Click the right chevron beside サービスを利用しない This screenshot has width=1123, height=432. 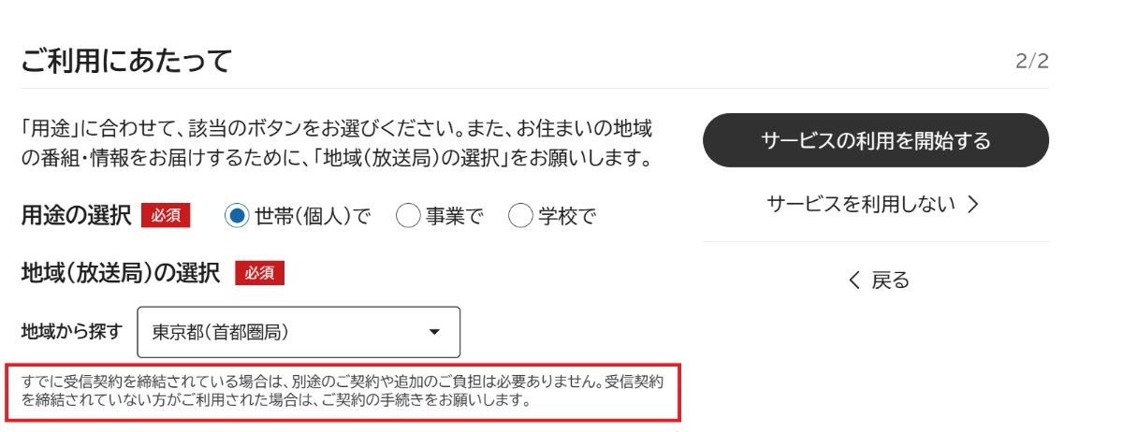pos(972,204)
